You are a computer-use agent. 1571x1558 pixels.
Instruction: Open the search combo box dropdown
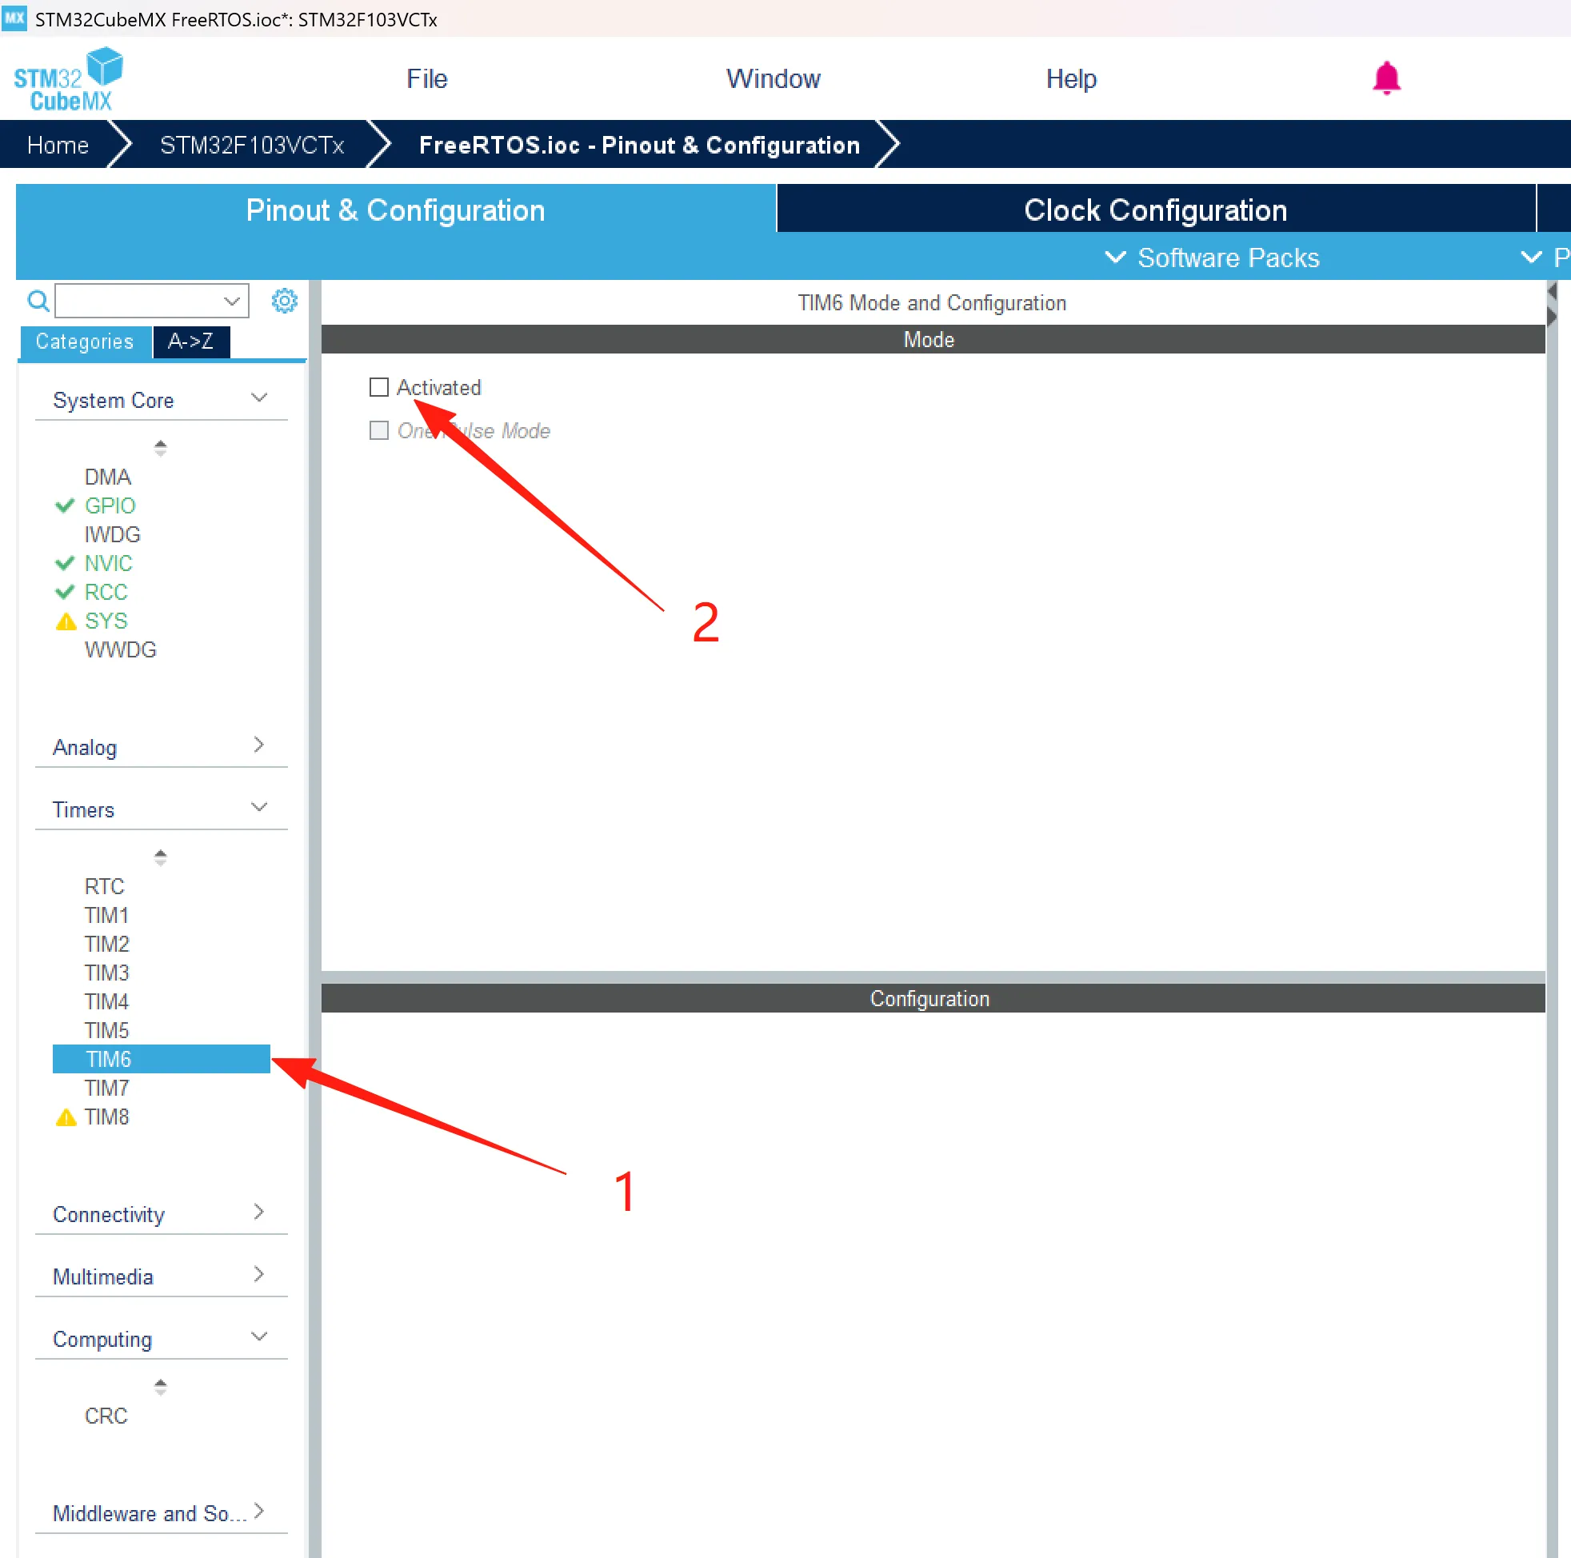(x=232, y=301)
